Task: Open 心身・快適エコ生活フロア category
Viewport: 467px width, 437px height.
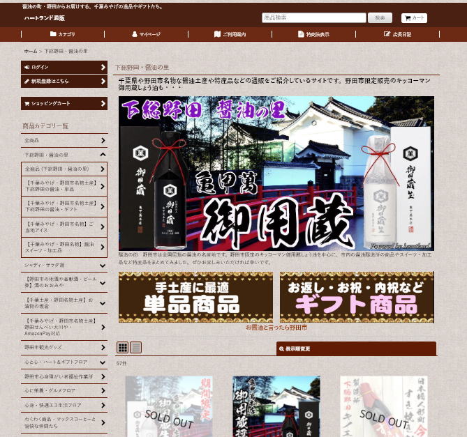Action: click(64, 405)
